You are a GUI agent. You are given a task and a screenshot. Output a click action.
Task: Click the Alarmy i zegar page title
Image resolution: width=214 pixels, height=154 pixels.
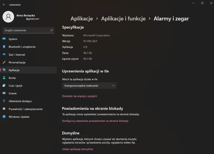(x=171, y=18)
